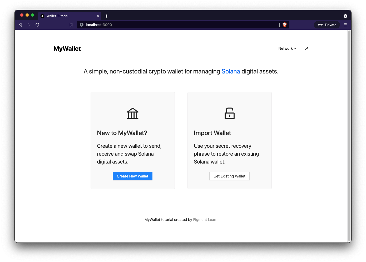Go home via the MyWallet logo
Image resolution: width=366 pixels, height=262 pixels.
pos(67,49)
